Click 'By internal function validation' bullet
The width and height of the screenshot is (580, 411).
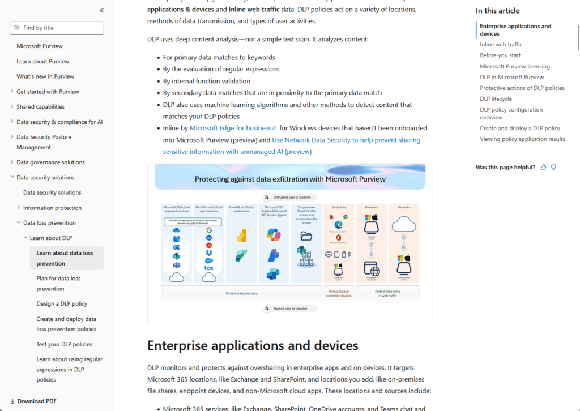point(206,81)
